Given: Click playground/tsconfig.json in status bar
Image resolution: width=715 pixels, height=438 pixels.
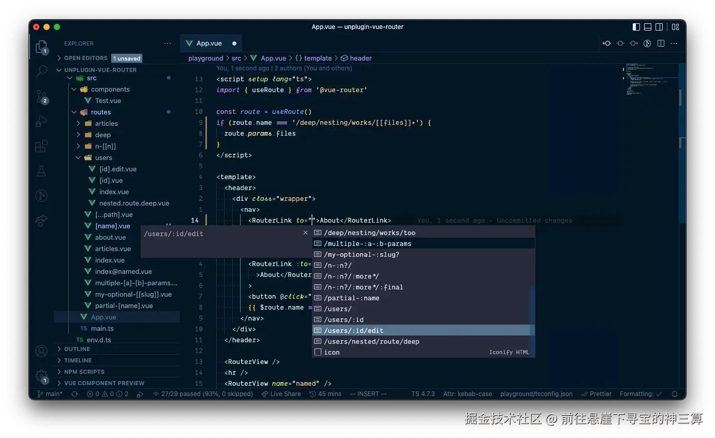Looking at the screenshot, I should click(x=537, y=394).
